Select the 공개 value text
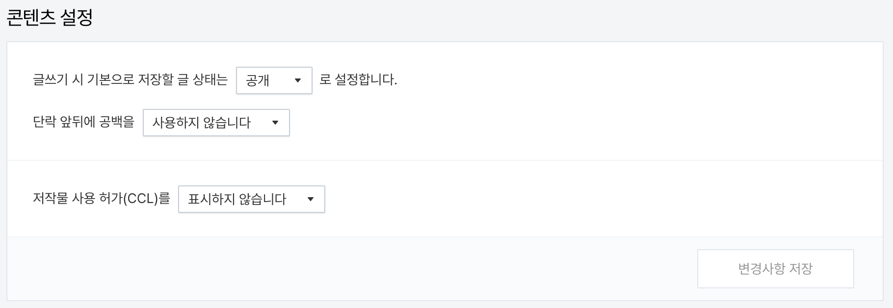The image size is (893, 308). point(257,80)
